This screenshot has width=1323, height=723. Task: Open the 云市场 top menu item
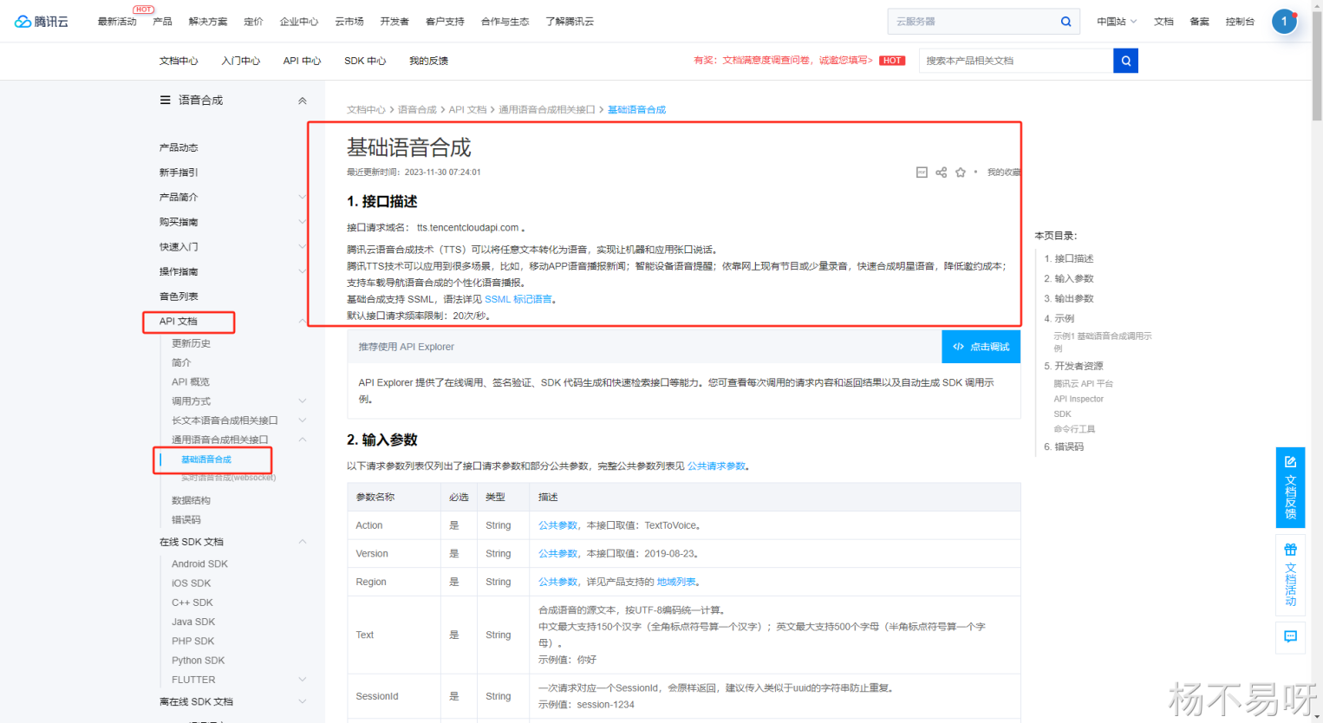pos(349,22)
